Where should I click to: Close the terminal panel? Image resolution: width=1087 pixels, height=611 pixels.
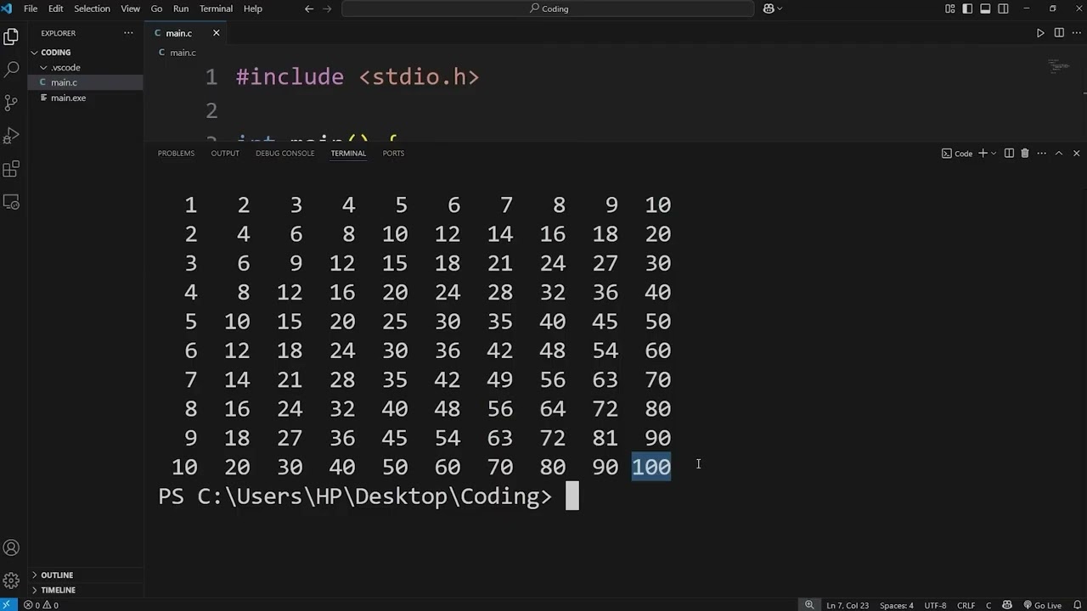coord(1077,154)
